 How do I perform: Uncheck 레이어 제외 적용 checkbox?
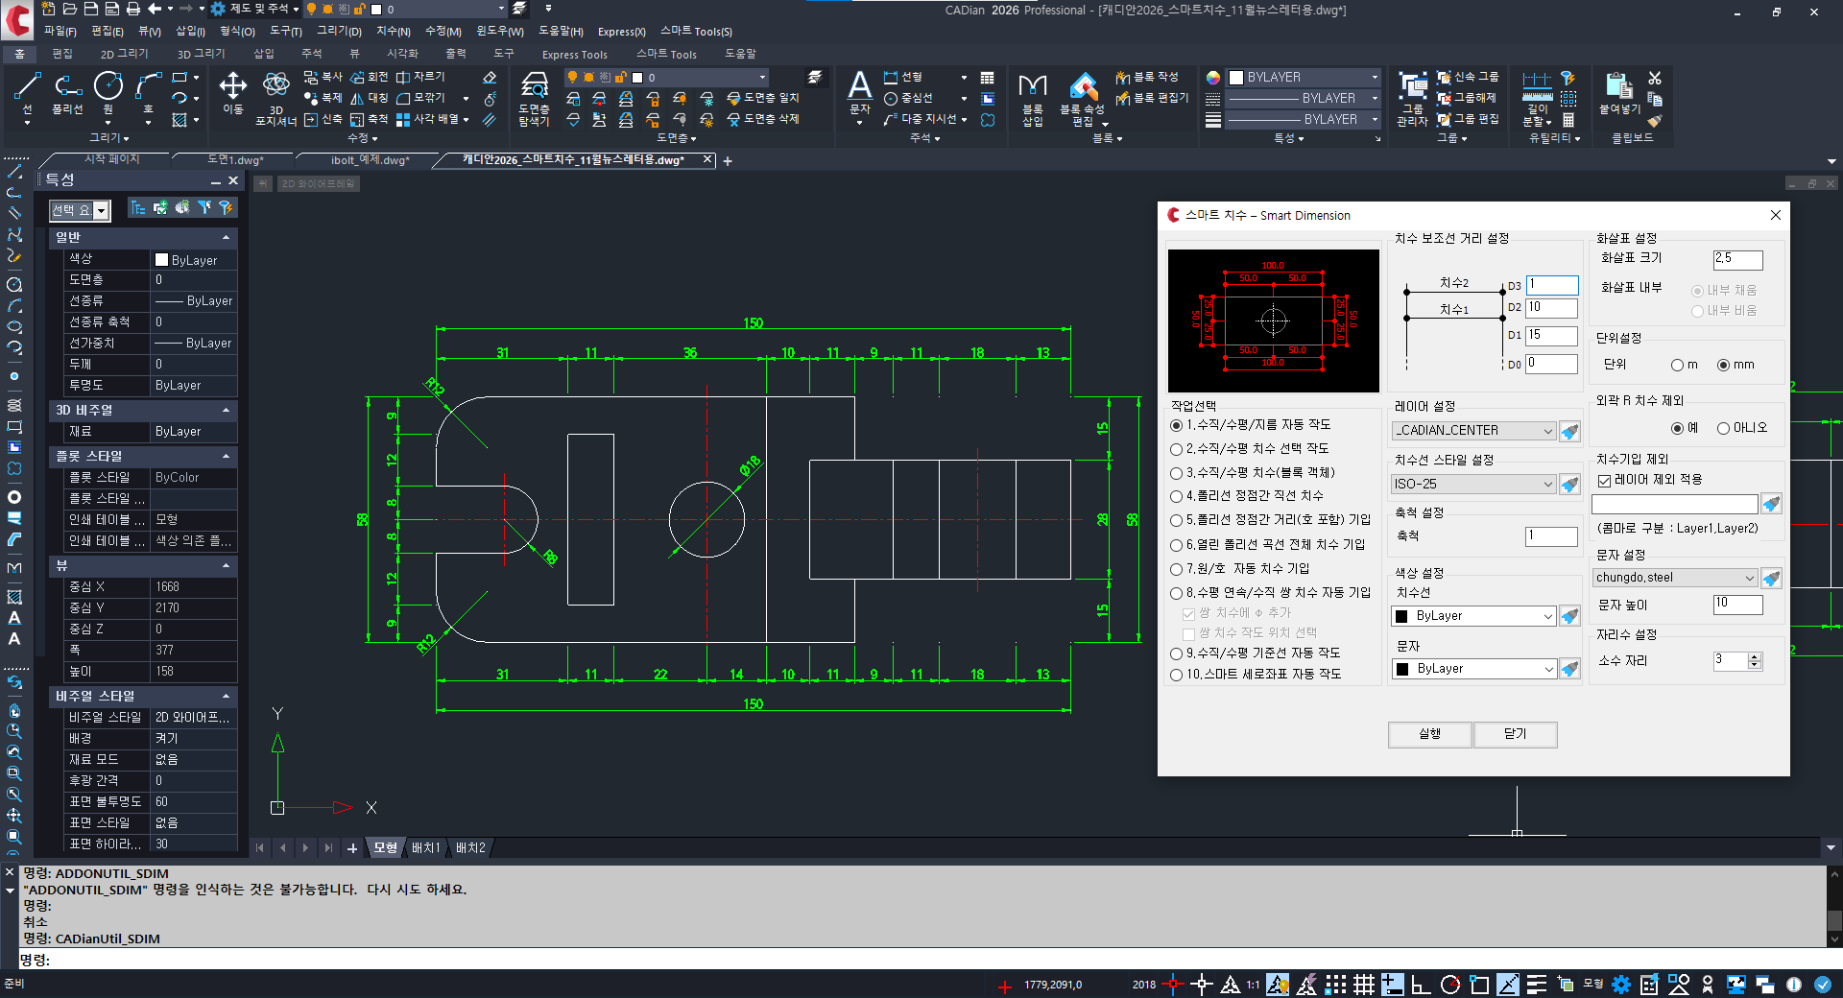[x=1604, y=481]
